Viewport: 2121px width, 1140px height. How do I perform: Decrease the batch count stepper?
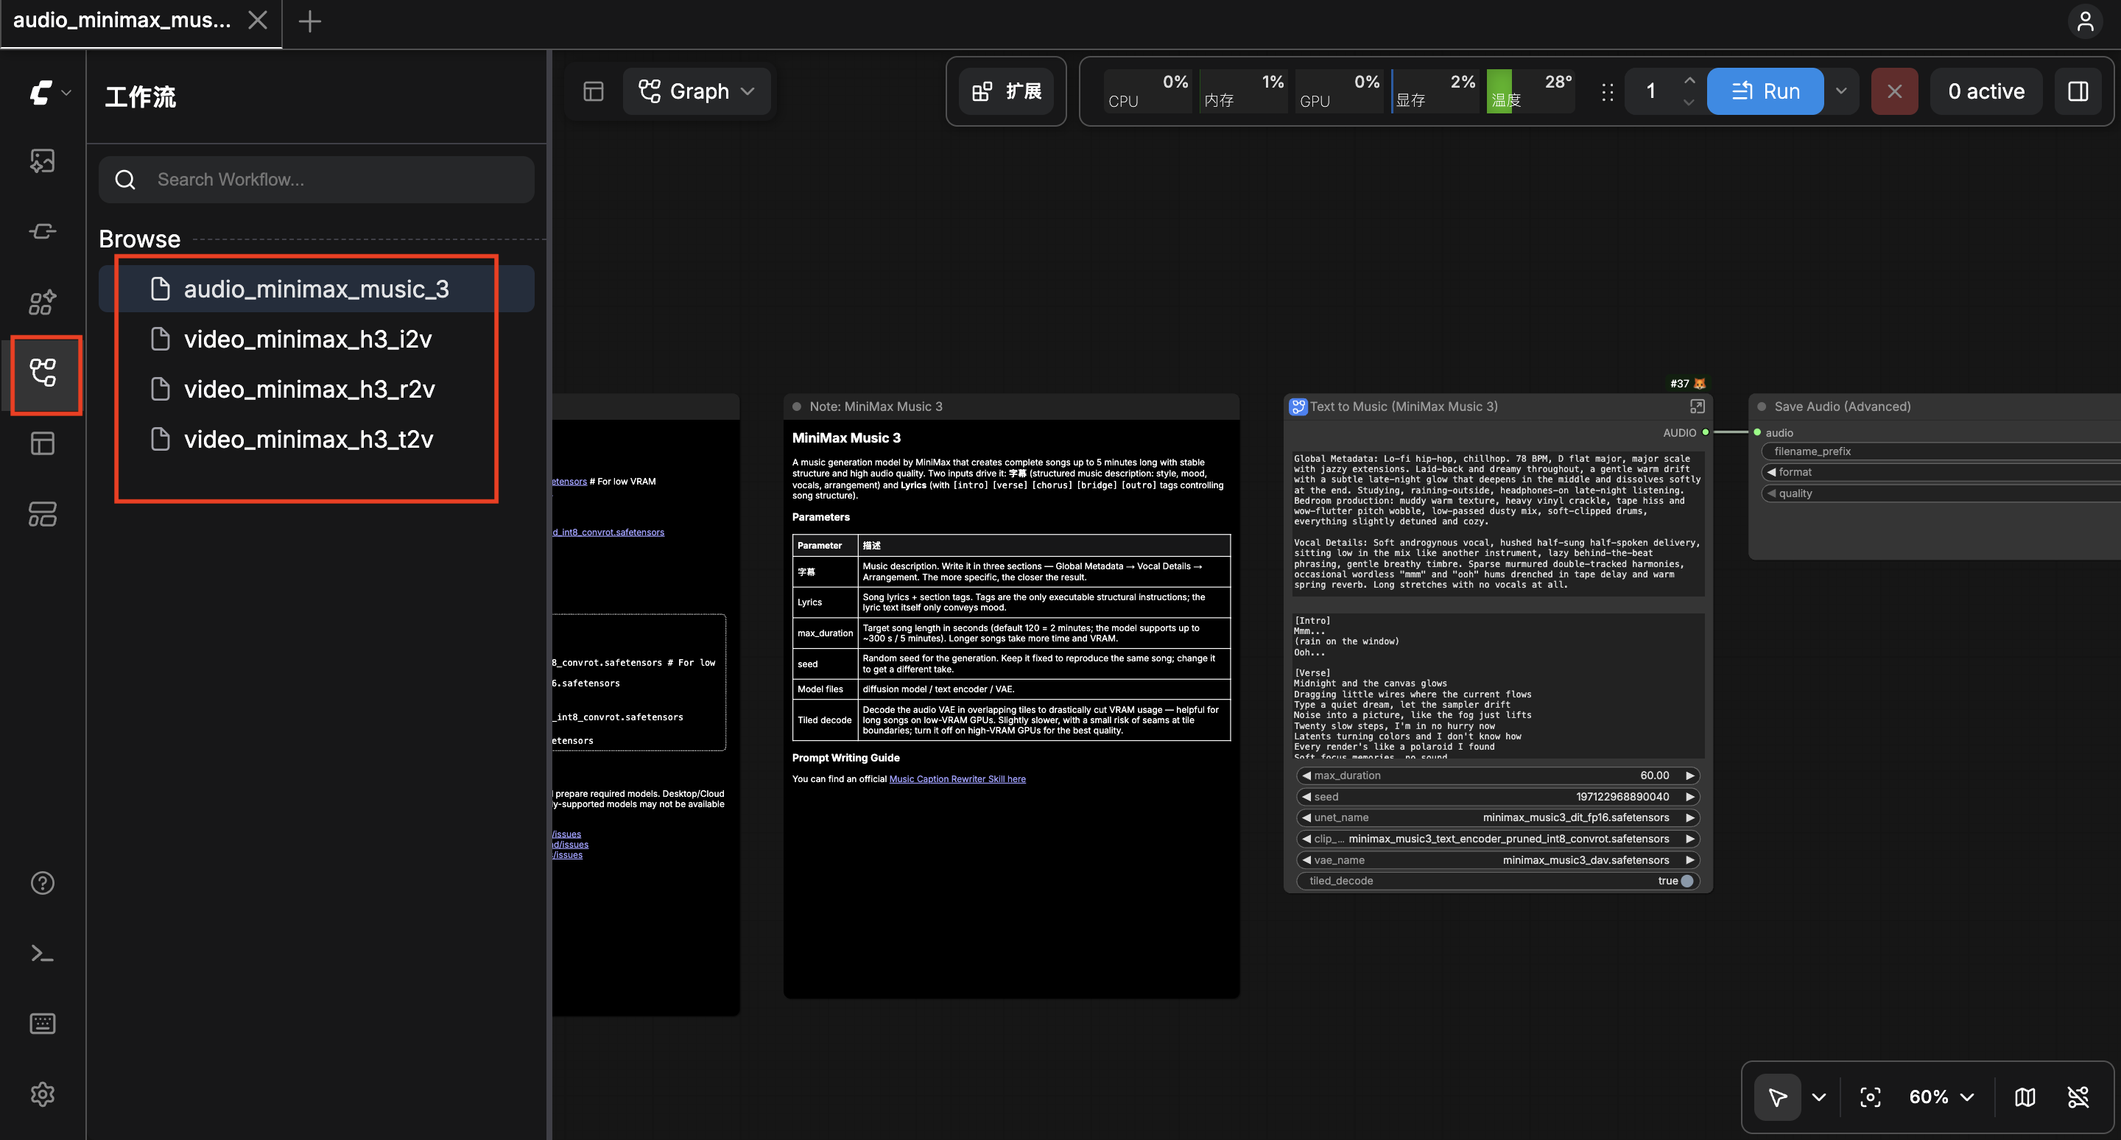pyautogui.click(x=1689, y=102)
